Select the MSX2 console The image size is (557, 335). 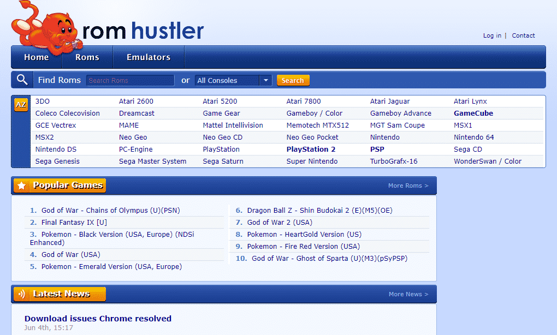point(44,137)
